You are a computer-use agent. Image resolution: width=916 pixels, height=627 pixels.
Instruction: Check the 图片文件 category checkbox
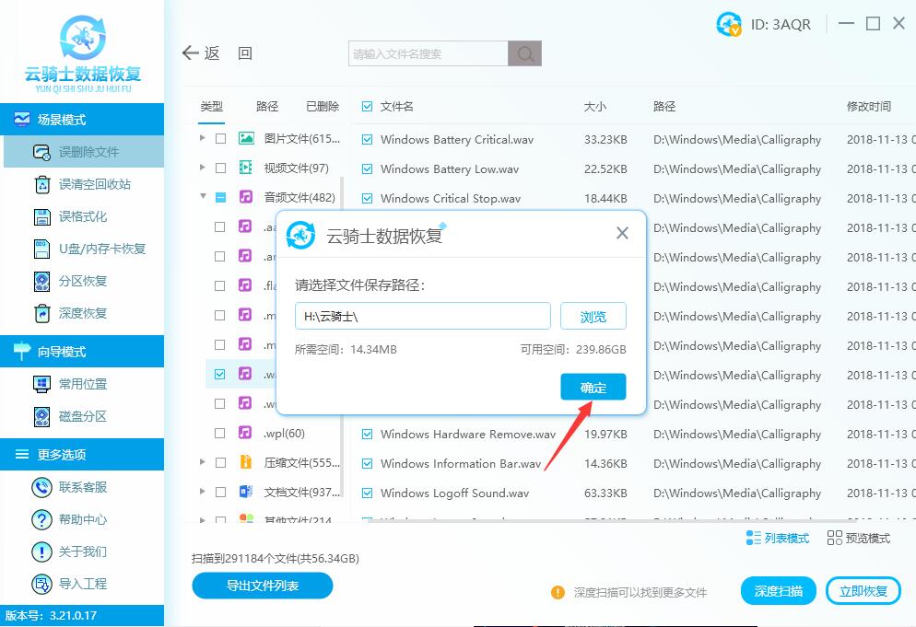click(x=221, y=138)
